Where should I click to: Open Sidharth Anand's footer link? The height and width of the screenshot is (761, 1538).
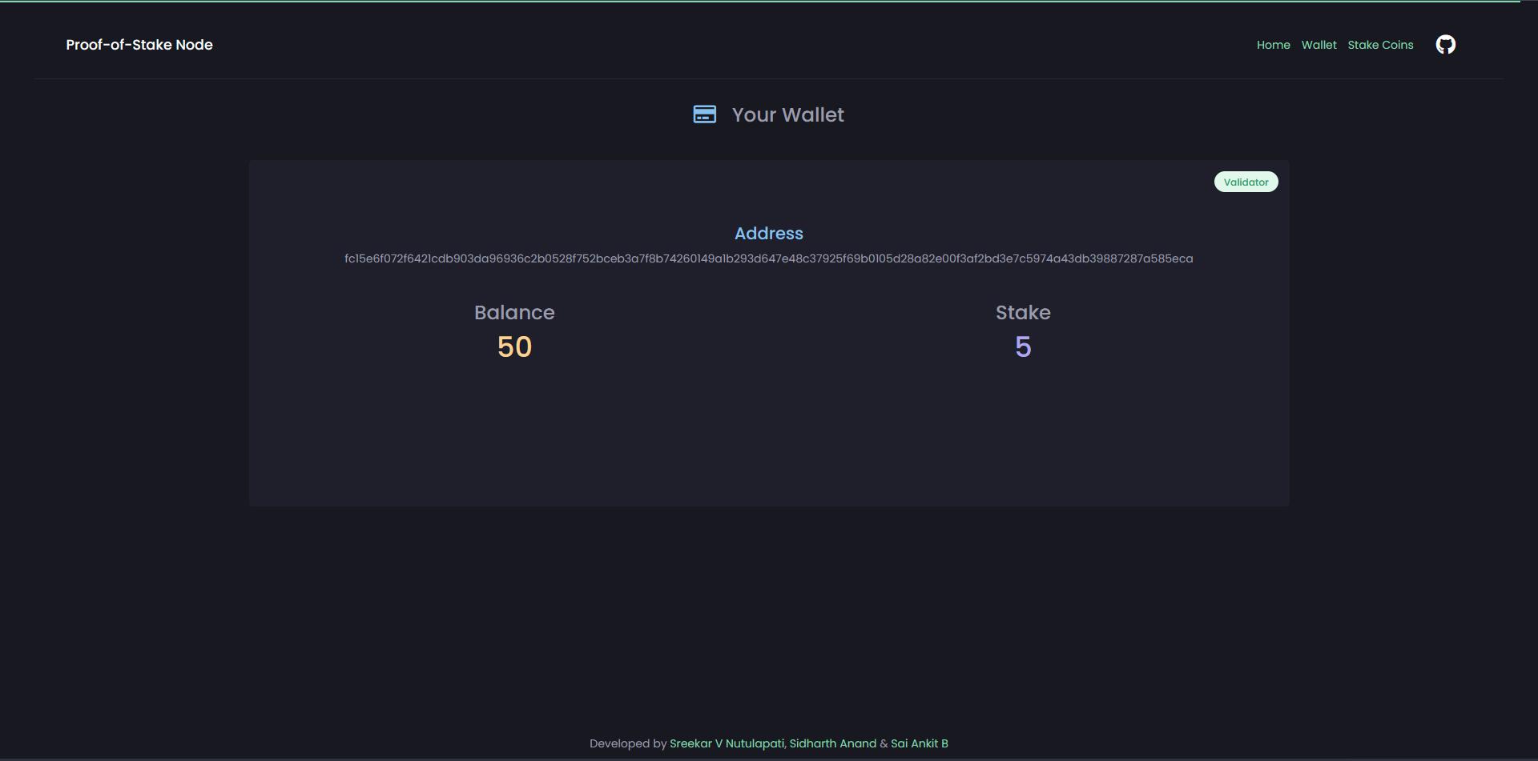coord(832,743)
